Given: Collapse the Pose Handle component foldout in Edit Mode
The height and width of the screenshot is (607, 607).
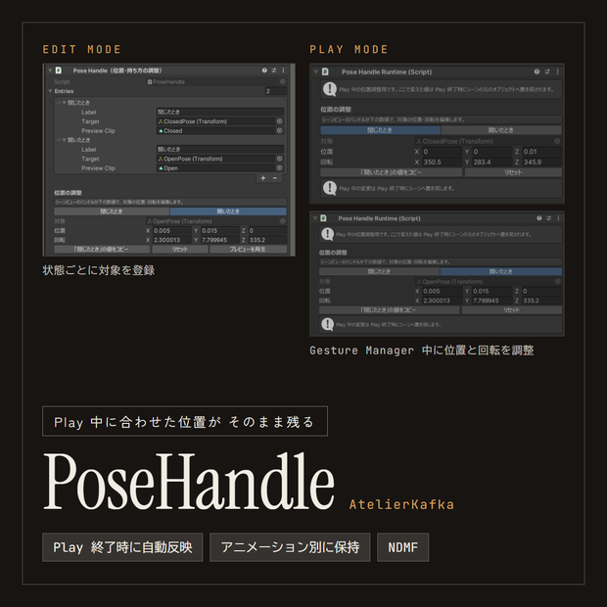Looking at the screenshot, I should pos(50,70).
